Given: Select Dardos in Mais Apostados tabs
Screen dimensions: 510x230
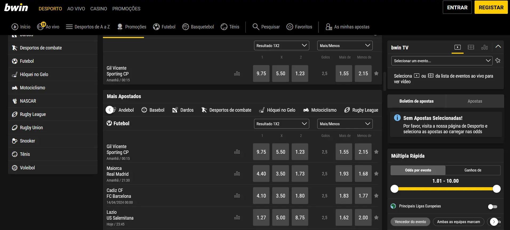Looking at the screenshot, I should [x=183, y=110].
